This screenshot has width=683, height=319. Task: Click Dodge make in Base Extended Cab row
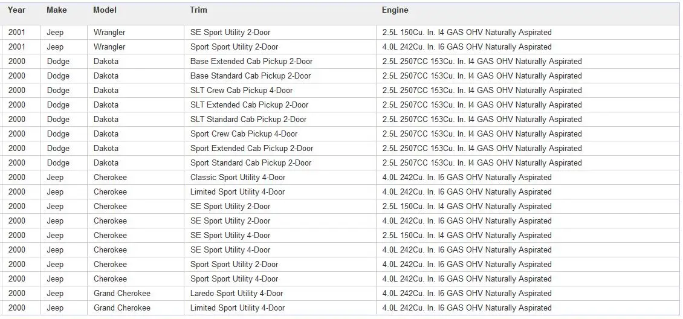(x=58, y=62)
